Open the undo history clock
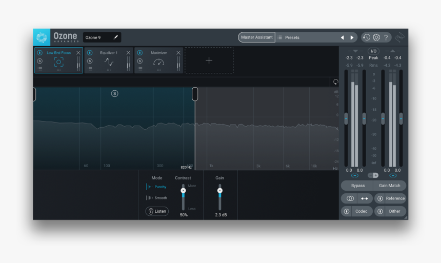441x263 pixels. (367, 37)
